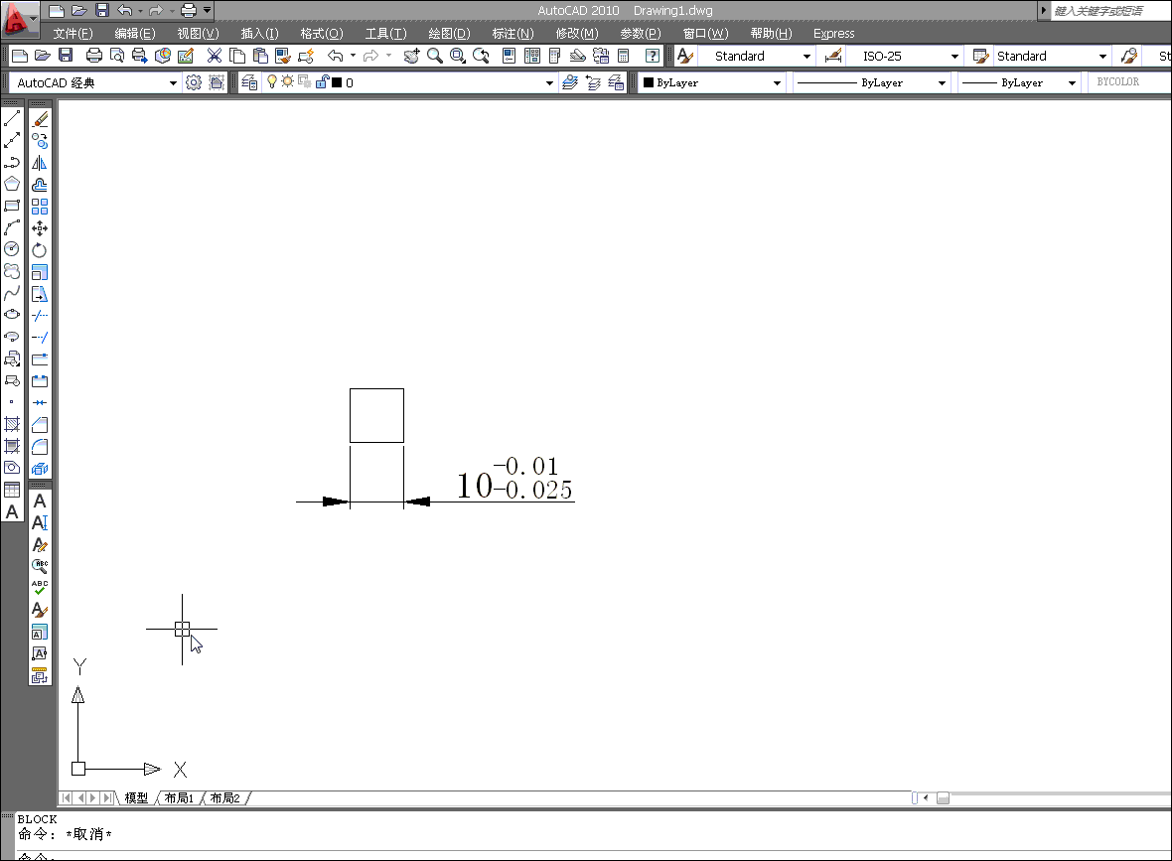Select the Rectangle draw tool

coord(12,206)
